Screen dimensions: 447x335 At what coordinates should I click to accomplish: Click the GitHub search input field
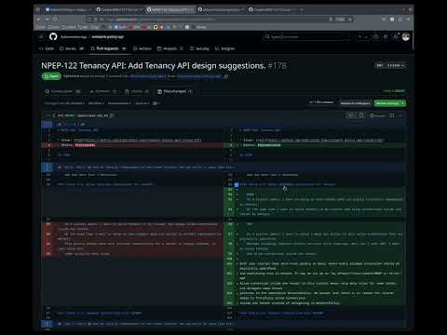pos(307,36)
